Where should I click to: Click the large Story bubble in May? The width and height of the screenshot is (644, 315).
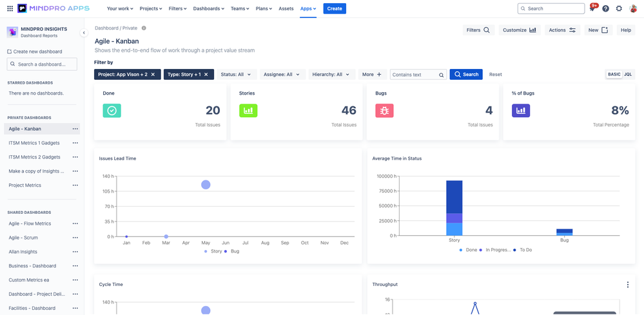(206, 185)
